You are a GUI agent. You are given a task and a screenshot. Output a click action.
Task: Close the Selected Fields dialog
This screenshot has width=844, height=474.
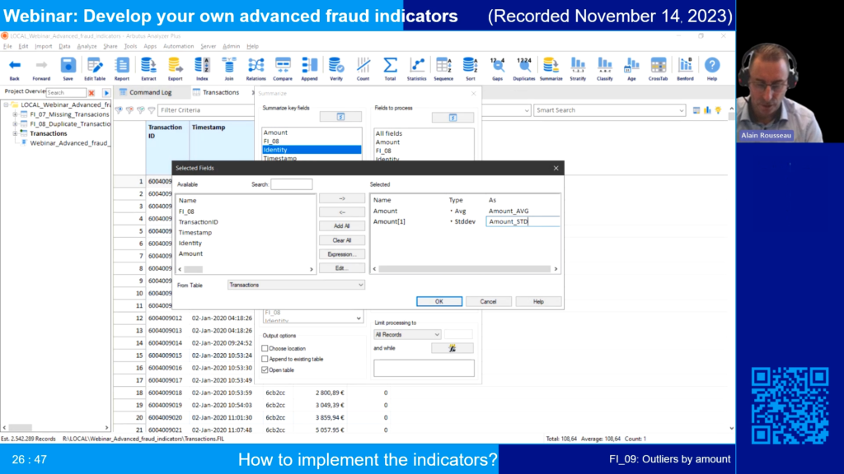point(556,168)
